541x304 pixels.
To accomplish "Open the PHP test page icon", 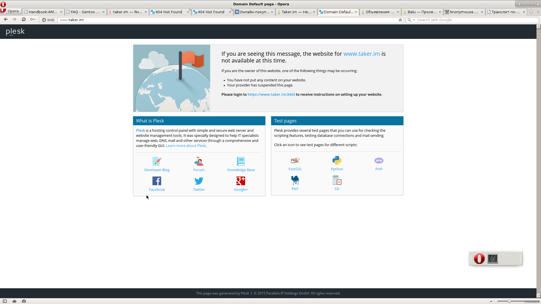I will [x=379, y=160].
